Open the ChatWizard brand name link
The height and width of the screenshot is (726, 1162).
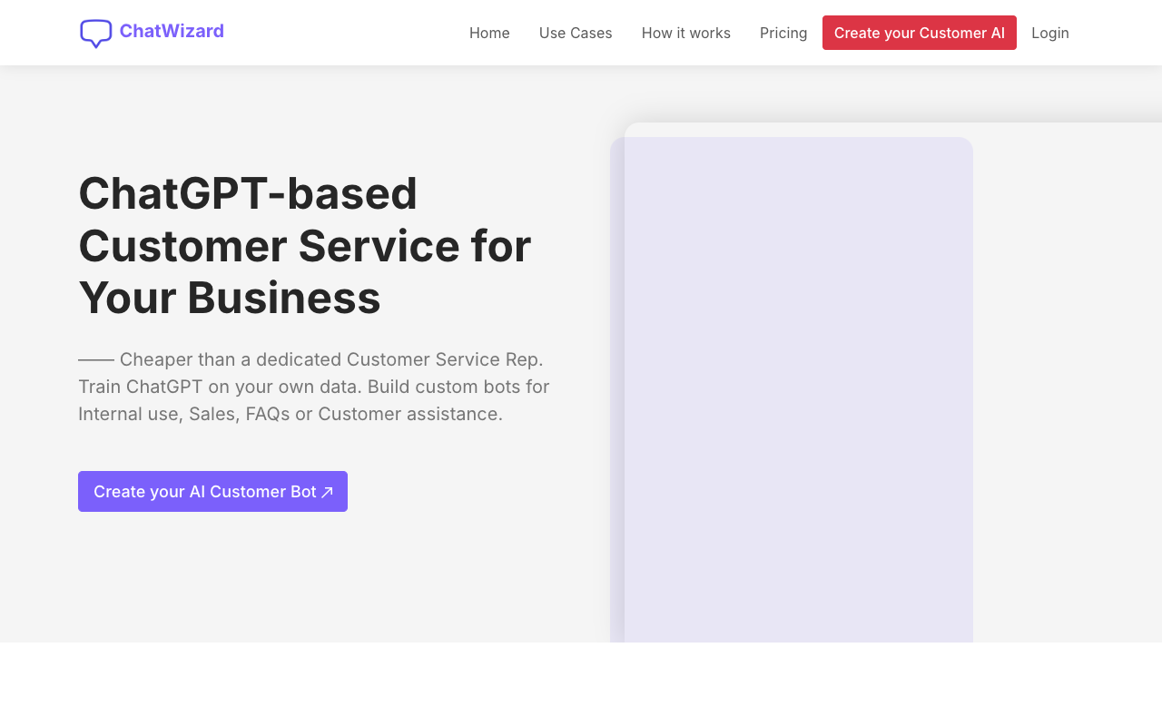click(172, 31)
